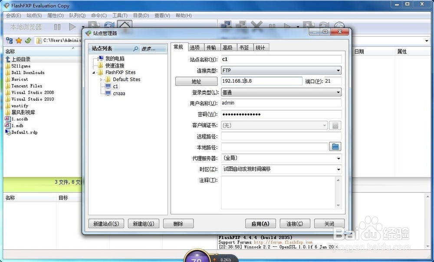434x262 pixels.
Task: Expand the Default Sites tree node
Action: (x=101, y=80)
